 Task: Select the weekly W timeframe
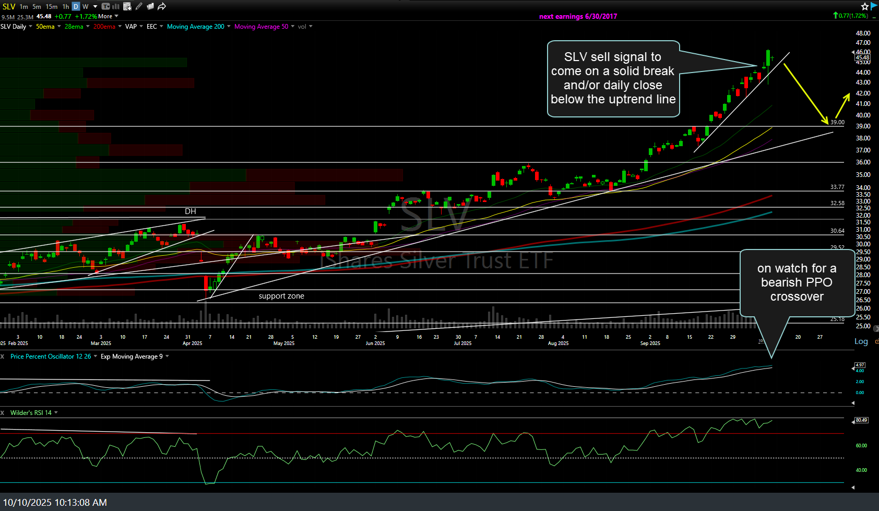click(x=85, y=7)
